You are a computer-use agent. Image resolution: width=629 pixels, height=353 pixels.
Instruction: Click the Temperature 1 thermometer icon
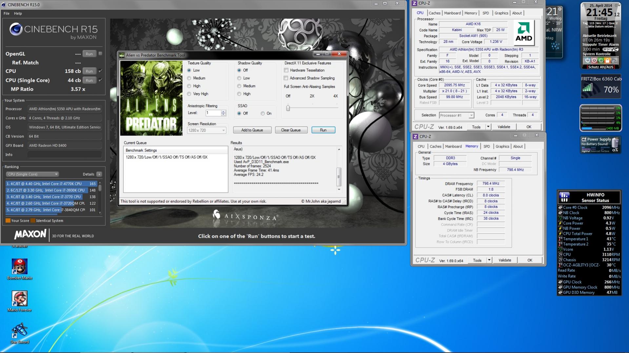[x=560, y=239]
